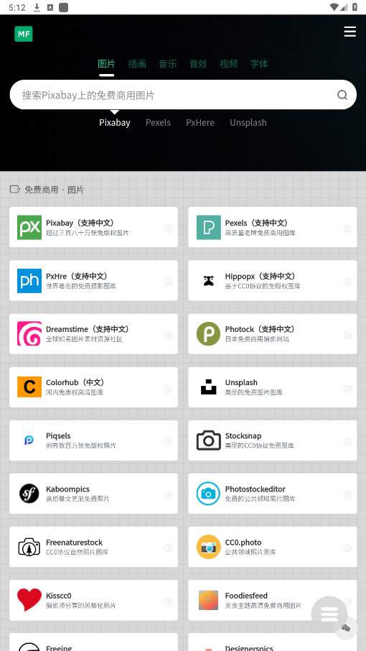The height and width of the screenshot is (651, 366).
Task: Tap the download icon in status bar
Action: point(37,7)
